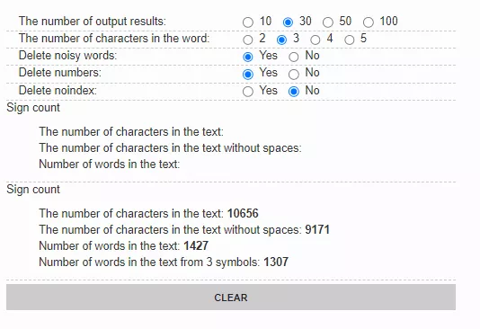
Task: Select Yes for Delete noindex
Action: coord(248,92)
